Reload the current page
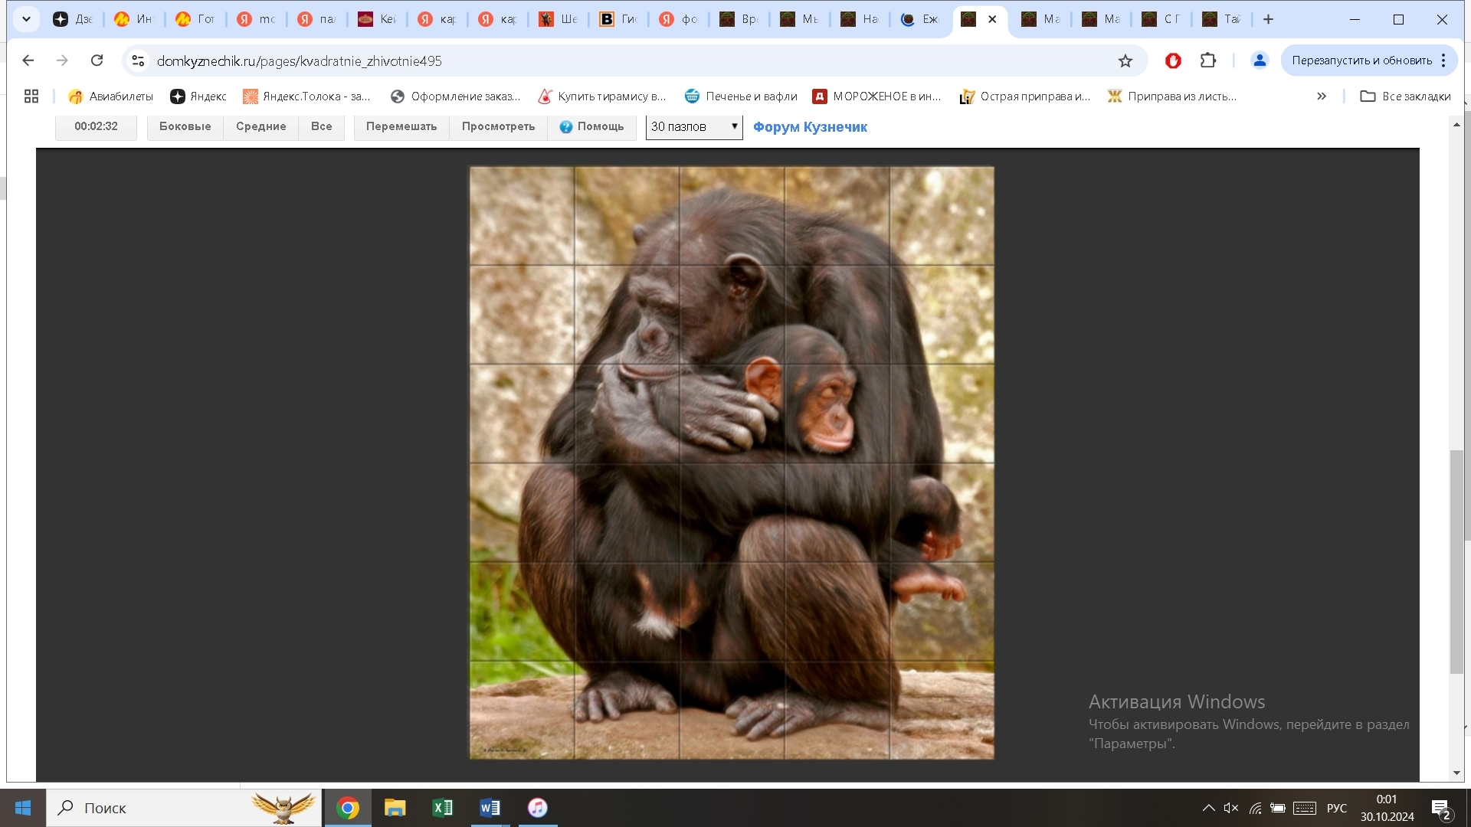 pyautogui.click(x=97, y=60)
